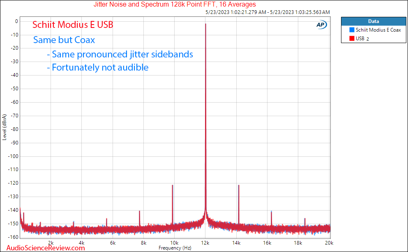Click the 2k frequency axis tick label

coord(51,243)
